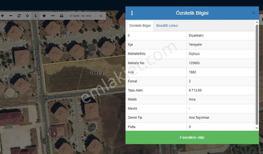Image resolution: width=263 pixels, height=154 pixels.
Task: Select the distance measure tool
Action: (53, 16)
